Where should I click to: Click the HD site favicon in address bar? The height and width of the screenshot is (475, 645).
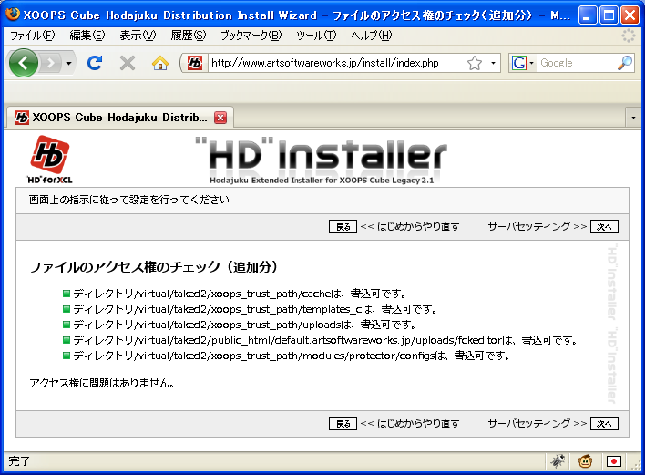coord(195,63)
